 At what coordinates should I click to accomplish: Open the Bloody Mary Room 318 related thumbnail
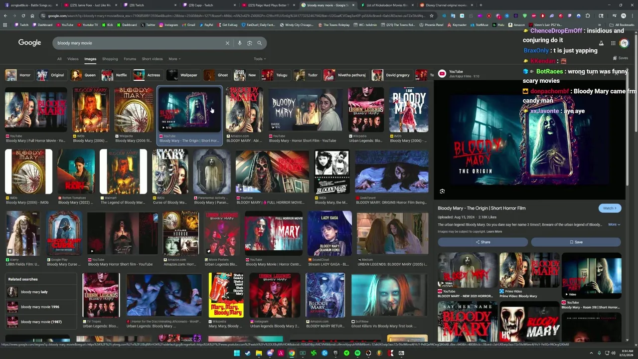pos(592,276)
